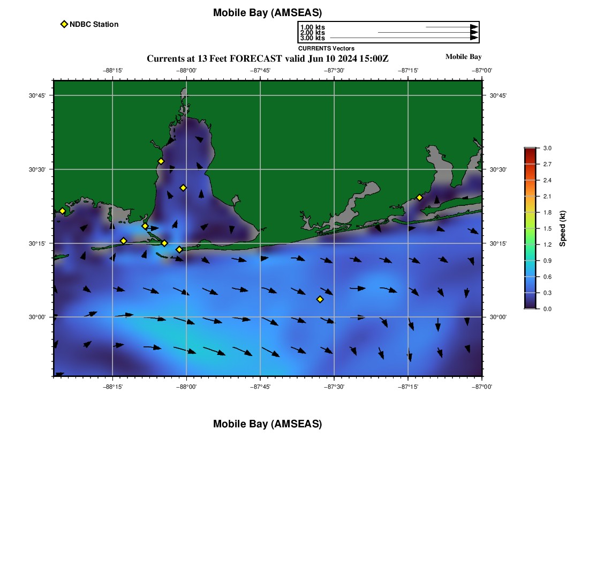Click the small 'Mobile Bay' label beside the heading
The image size is (589, 563).
tap(463, 57)
